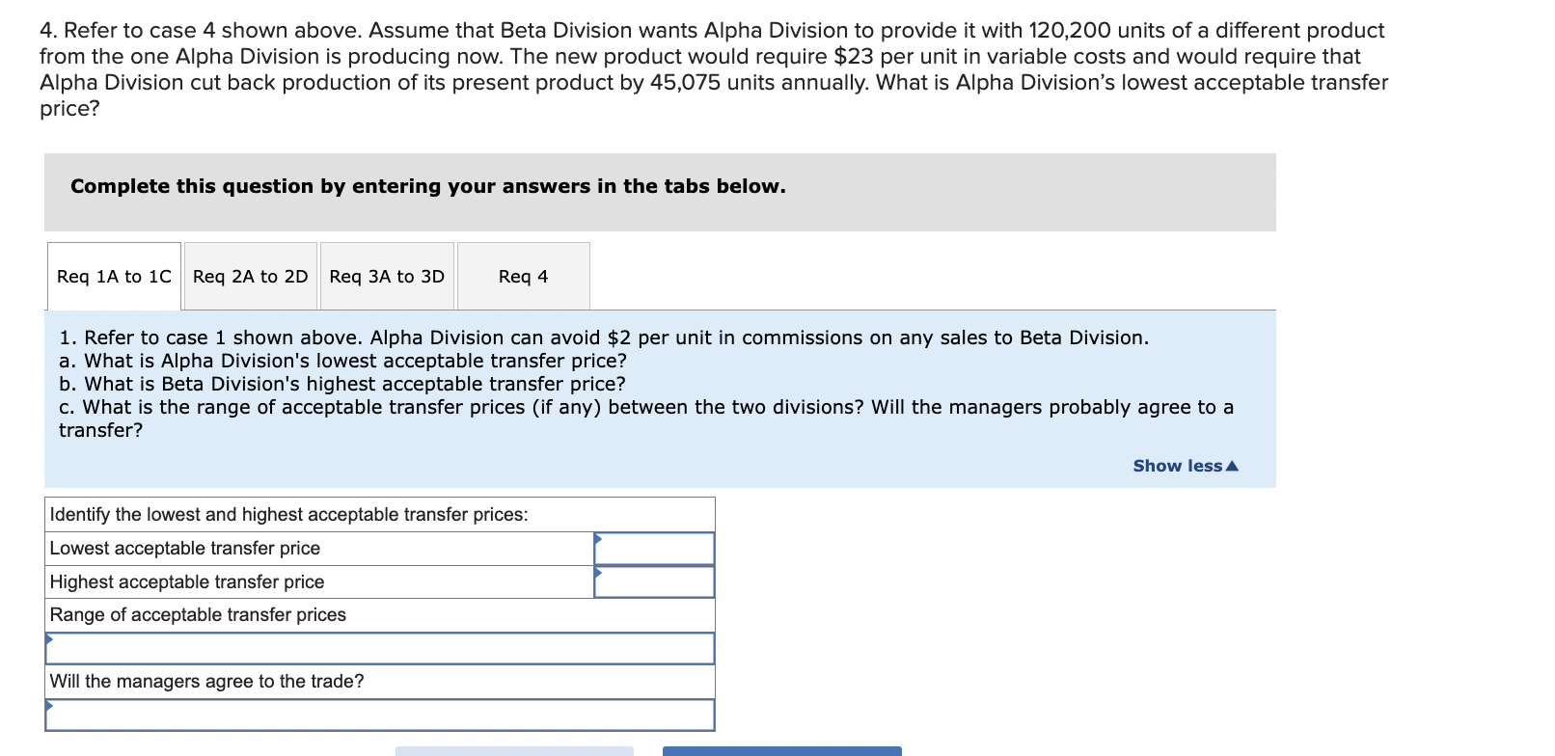Click the blue triangle on lowest price cell

pos(598,538)
